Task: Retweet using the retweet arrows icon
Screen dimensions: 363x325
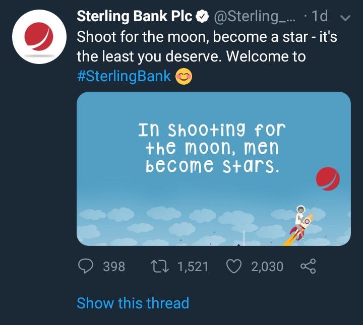Action: (x=161, y=266)
